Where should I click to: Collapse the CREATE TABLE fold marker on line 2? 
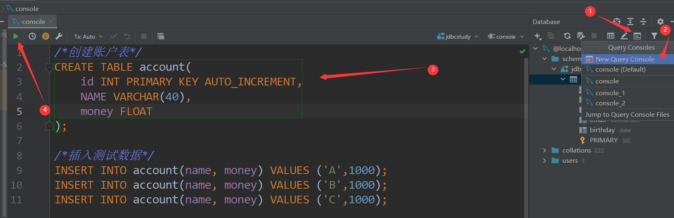point(49,68)
